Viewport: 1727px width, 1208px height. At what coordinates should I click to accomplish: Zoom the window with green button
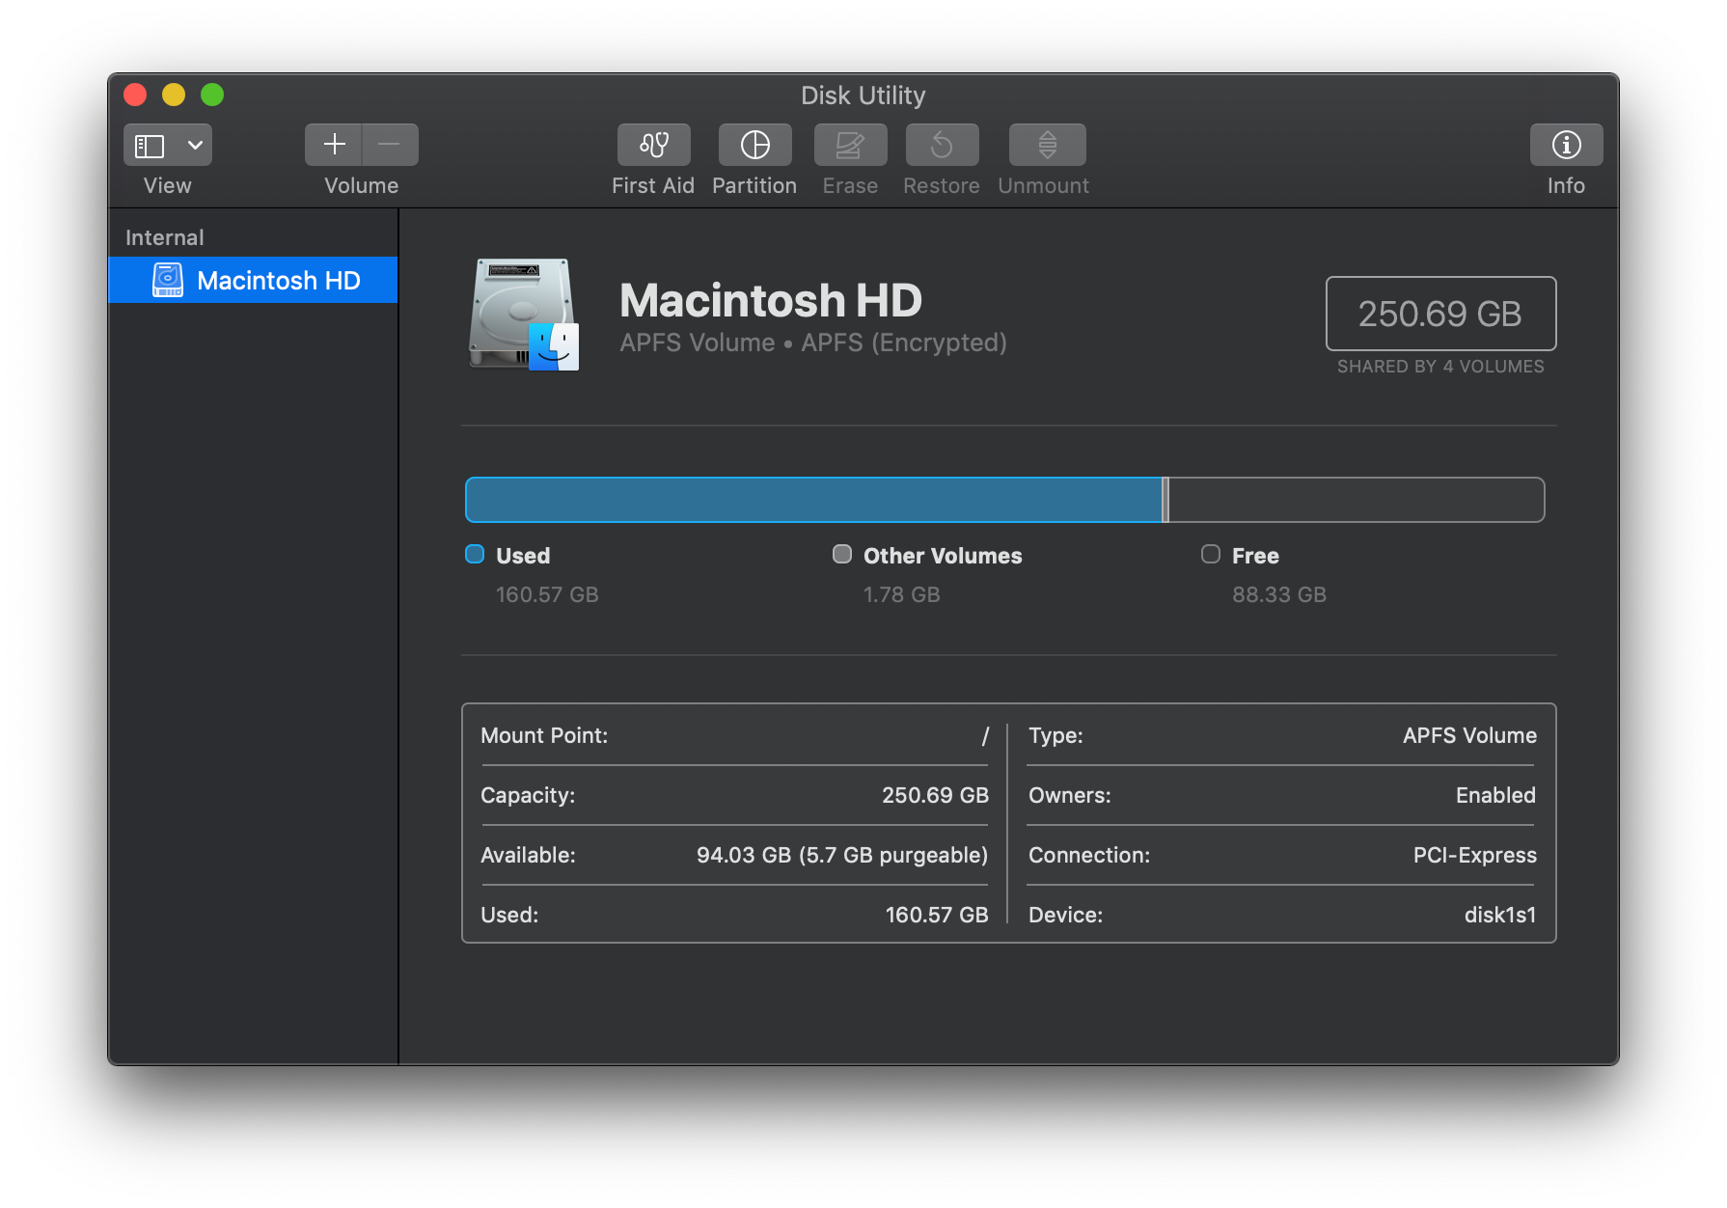(212, 95)
